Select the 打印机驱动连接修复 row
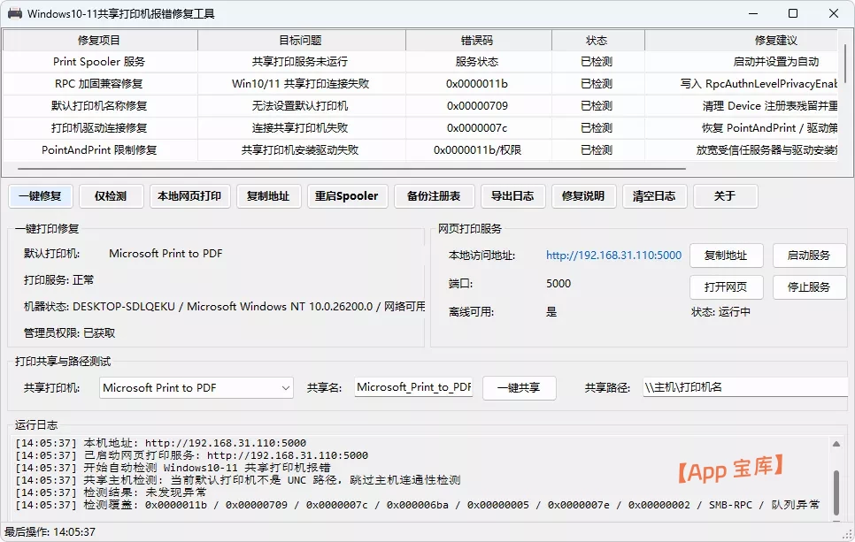The width and height of the screenshot is (855, 542). coord(420,128)
